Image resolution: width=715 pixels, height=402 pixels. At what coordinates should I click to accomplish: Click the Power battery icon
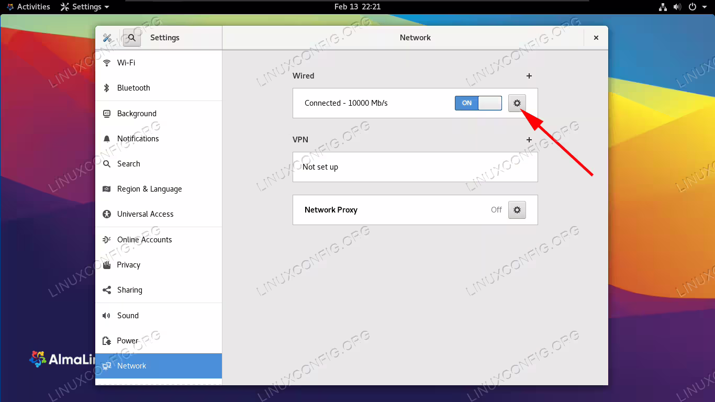[107, 341]
